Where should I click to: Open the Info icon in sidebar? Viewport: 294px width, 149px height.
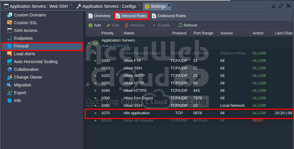[x=9, y=101]
